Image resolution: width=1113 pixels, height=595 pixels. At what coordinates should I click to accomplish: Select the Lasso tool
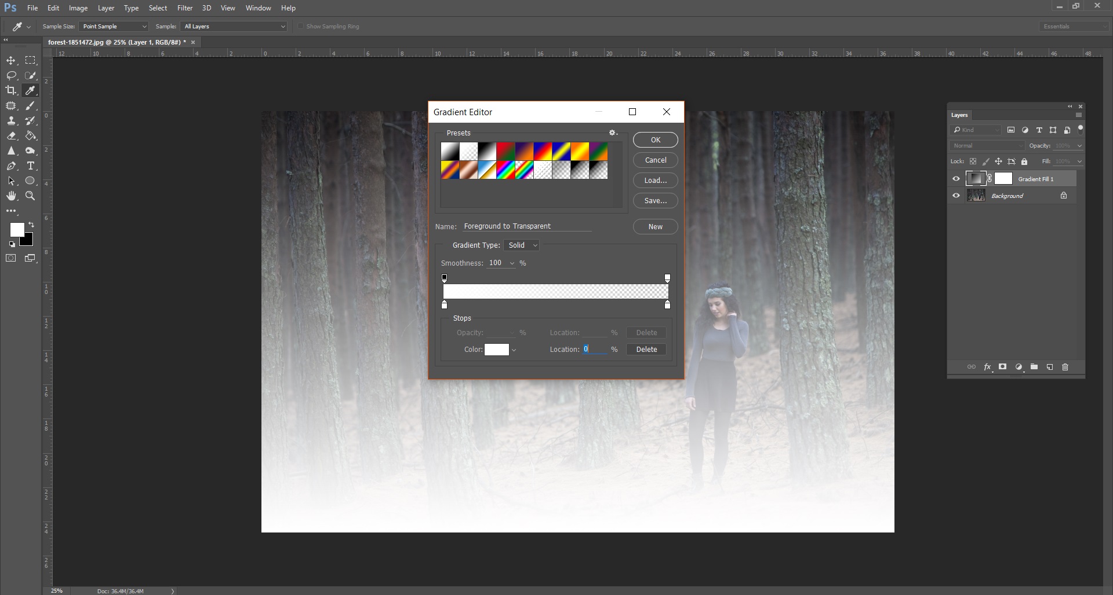(x=12, y=75)
